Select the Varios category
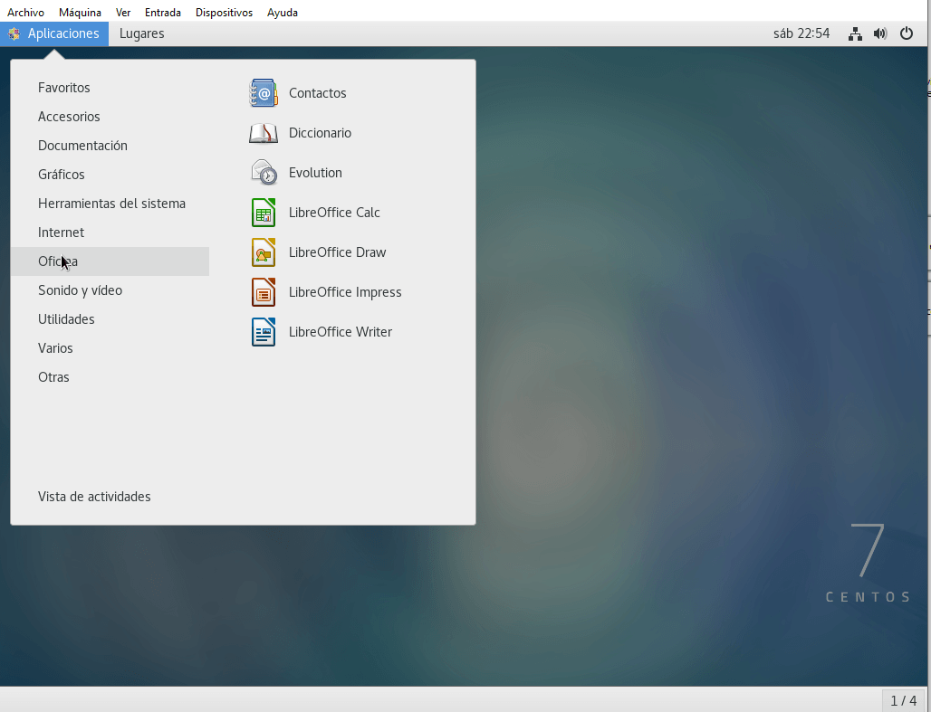Image resolution: width=931 pixels, height=712 pixels. click(x=110, y=348)
